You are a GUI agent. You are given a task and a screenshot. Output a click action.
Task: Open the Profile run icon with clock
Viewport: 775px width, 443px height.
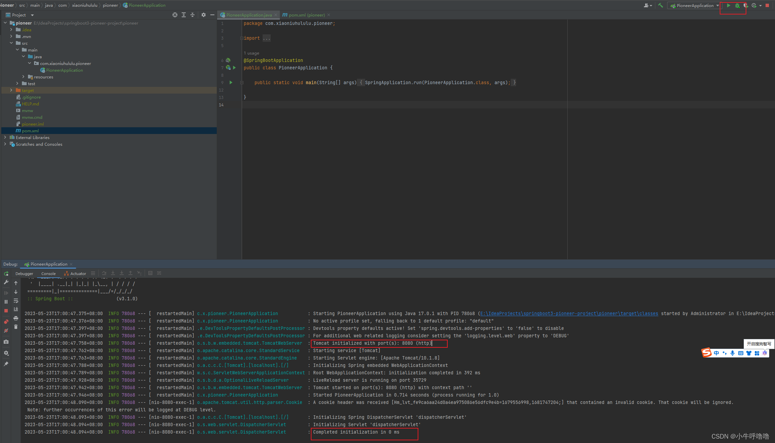(754, 5)
